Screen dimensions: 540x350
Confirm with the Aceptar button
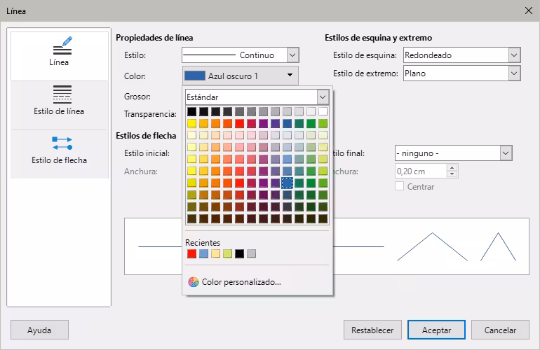[x=436, y=330]
